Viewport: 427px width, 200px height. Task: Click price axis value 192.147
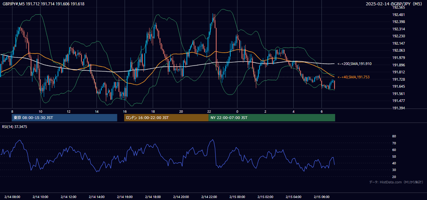point(399,43)
